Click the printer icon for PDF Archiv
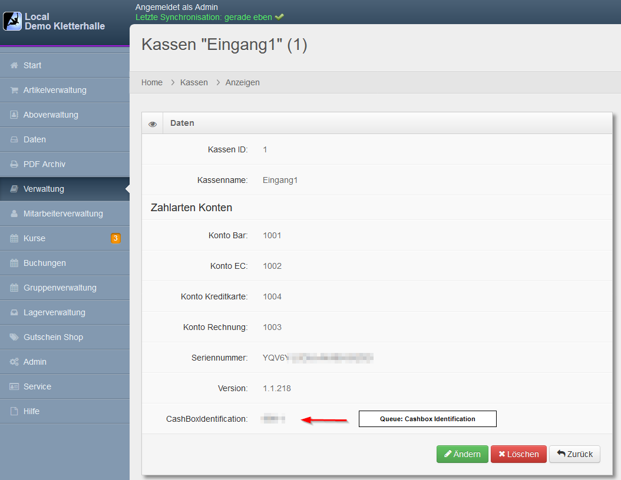This screenshot has height=480, width=621. [x=14, y=164]
